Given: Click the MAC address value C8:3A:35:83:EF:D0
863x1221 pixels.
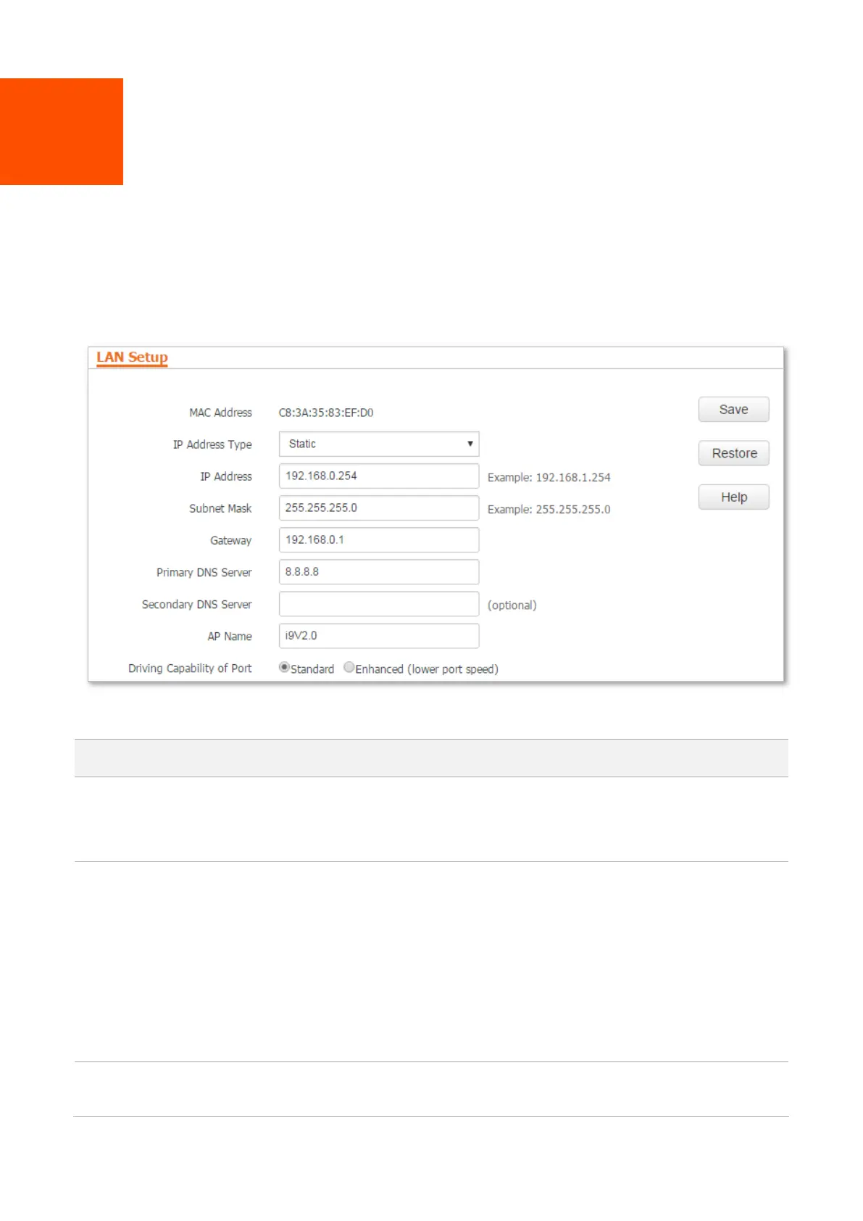Looking at the screenshot, I should [326, 413].
